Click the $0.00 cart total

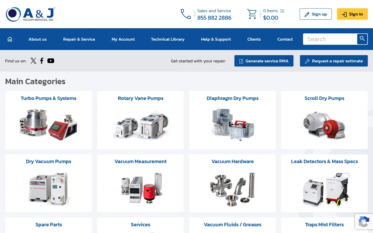tap(270, 18)
